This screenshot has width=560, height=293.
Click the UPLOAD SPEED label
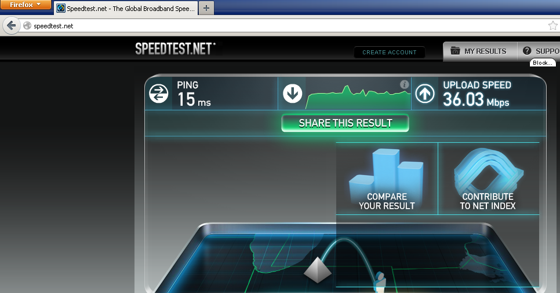click(477, 85)
